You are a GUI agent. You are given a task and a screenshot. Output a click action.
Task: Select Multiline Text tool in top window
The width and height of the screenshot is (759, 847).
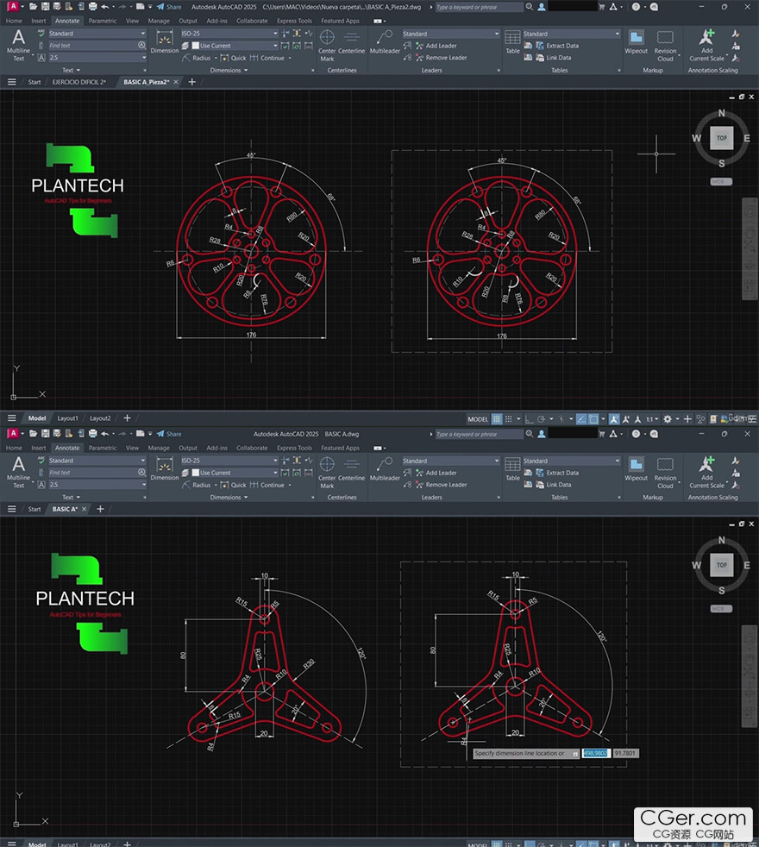18,46
